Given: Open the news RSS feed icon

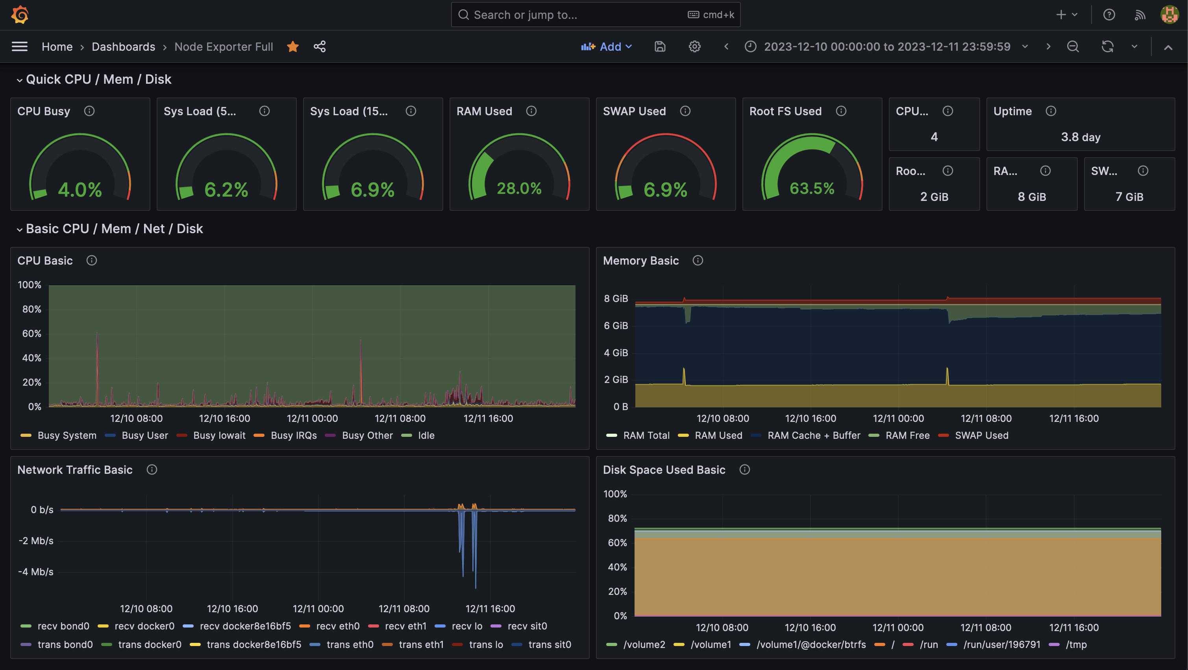Looking at the screenshot, I should click(1140, 15).
